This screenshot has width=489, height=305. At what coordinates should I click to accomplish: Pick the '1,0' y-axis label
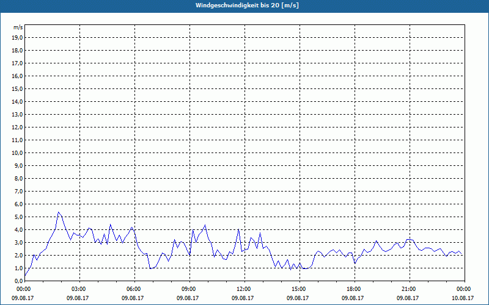pos(18,268)
